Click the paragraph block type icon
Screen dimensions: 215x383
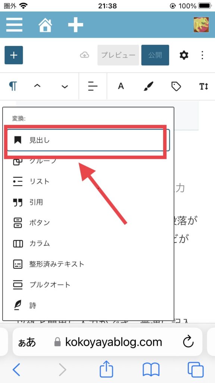13,86
